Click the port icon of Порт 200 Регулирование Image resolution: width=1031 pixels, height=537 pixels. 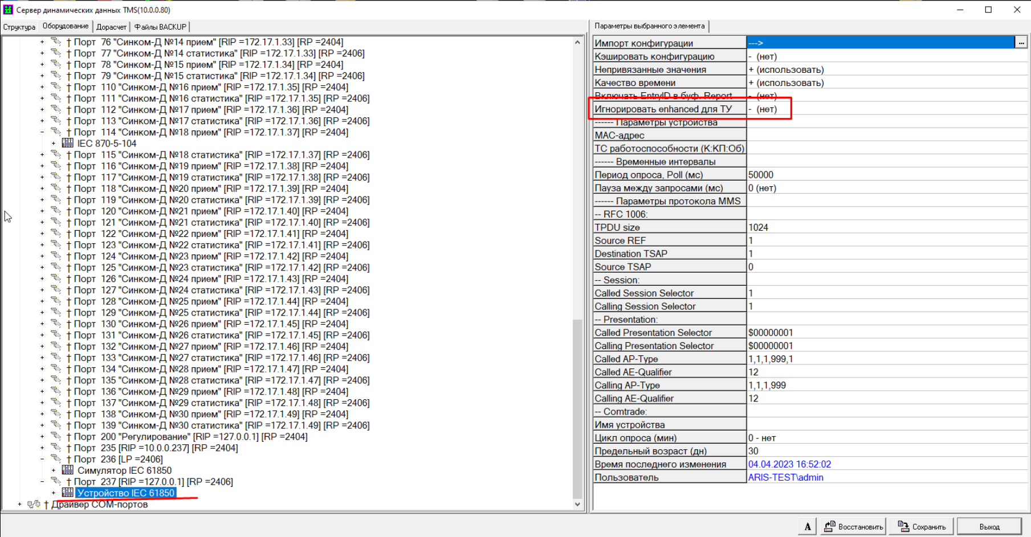tap(56, 436)
